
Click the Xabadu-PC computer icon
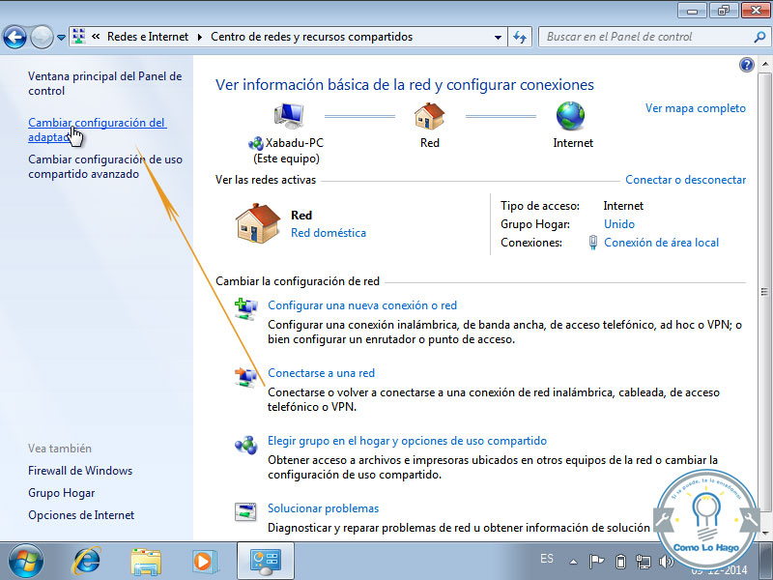[288, 118]
